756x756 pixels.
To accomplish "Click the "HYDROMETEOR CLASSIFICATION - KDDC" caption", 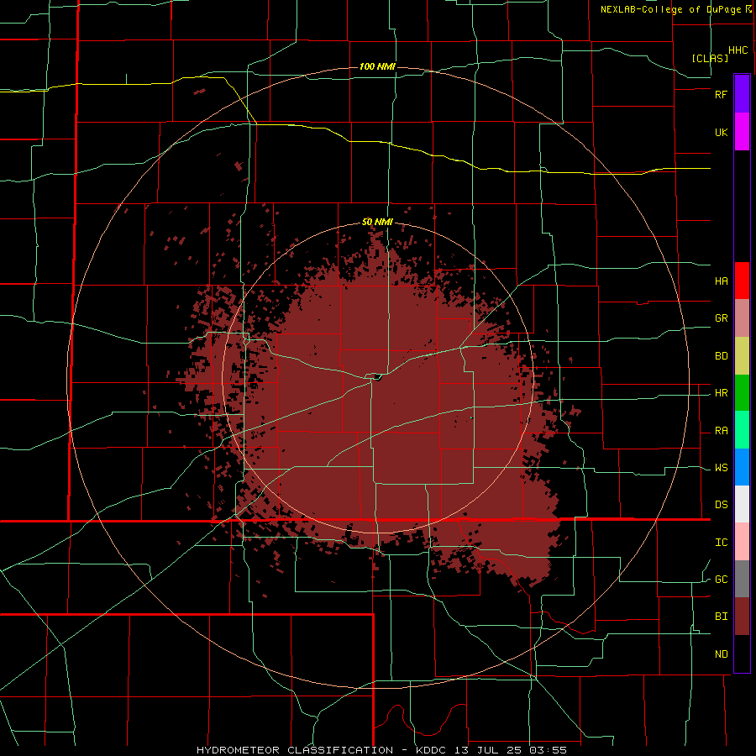I will pyautogui.click(x=322, y=750).
